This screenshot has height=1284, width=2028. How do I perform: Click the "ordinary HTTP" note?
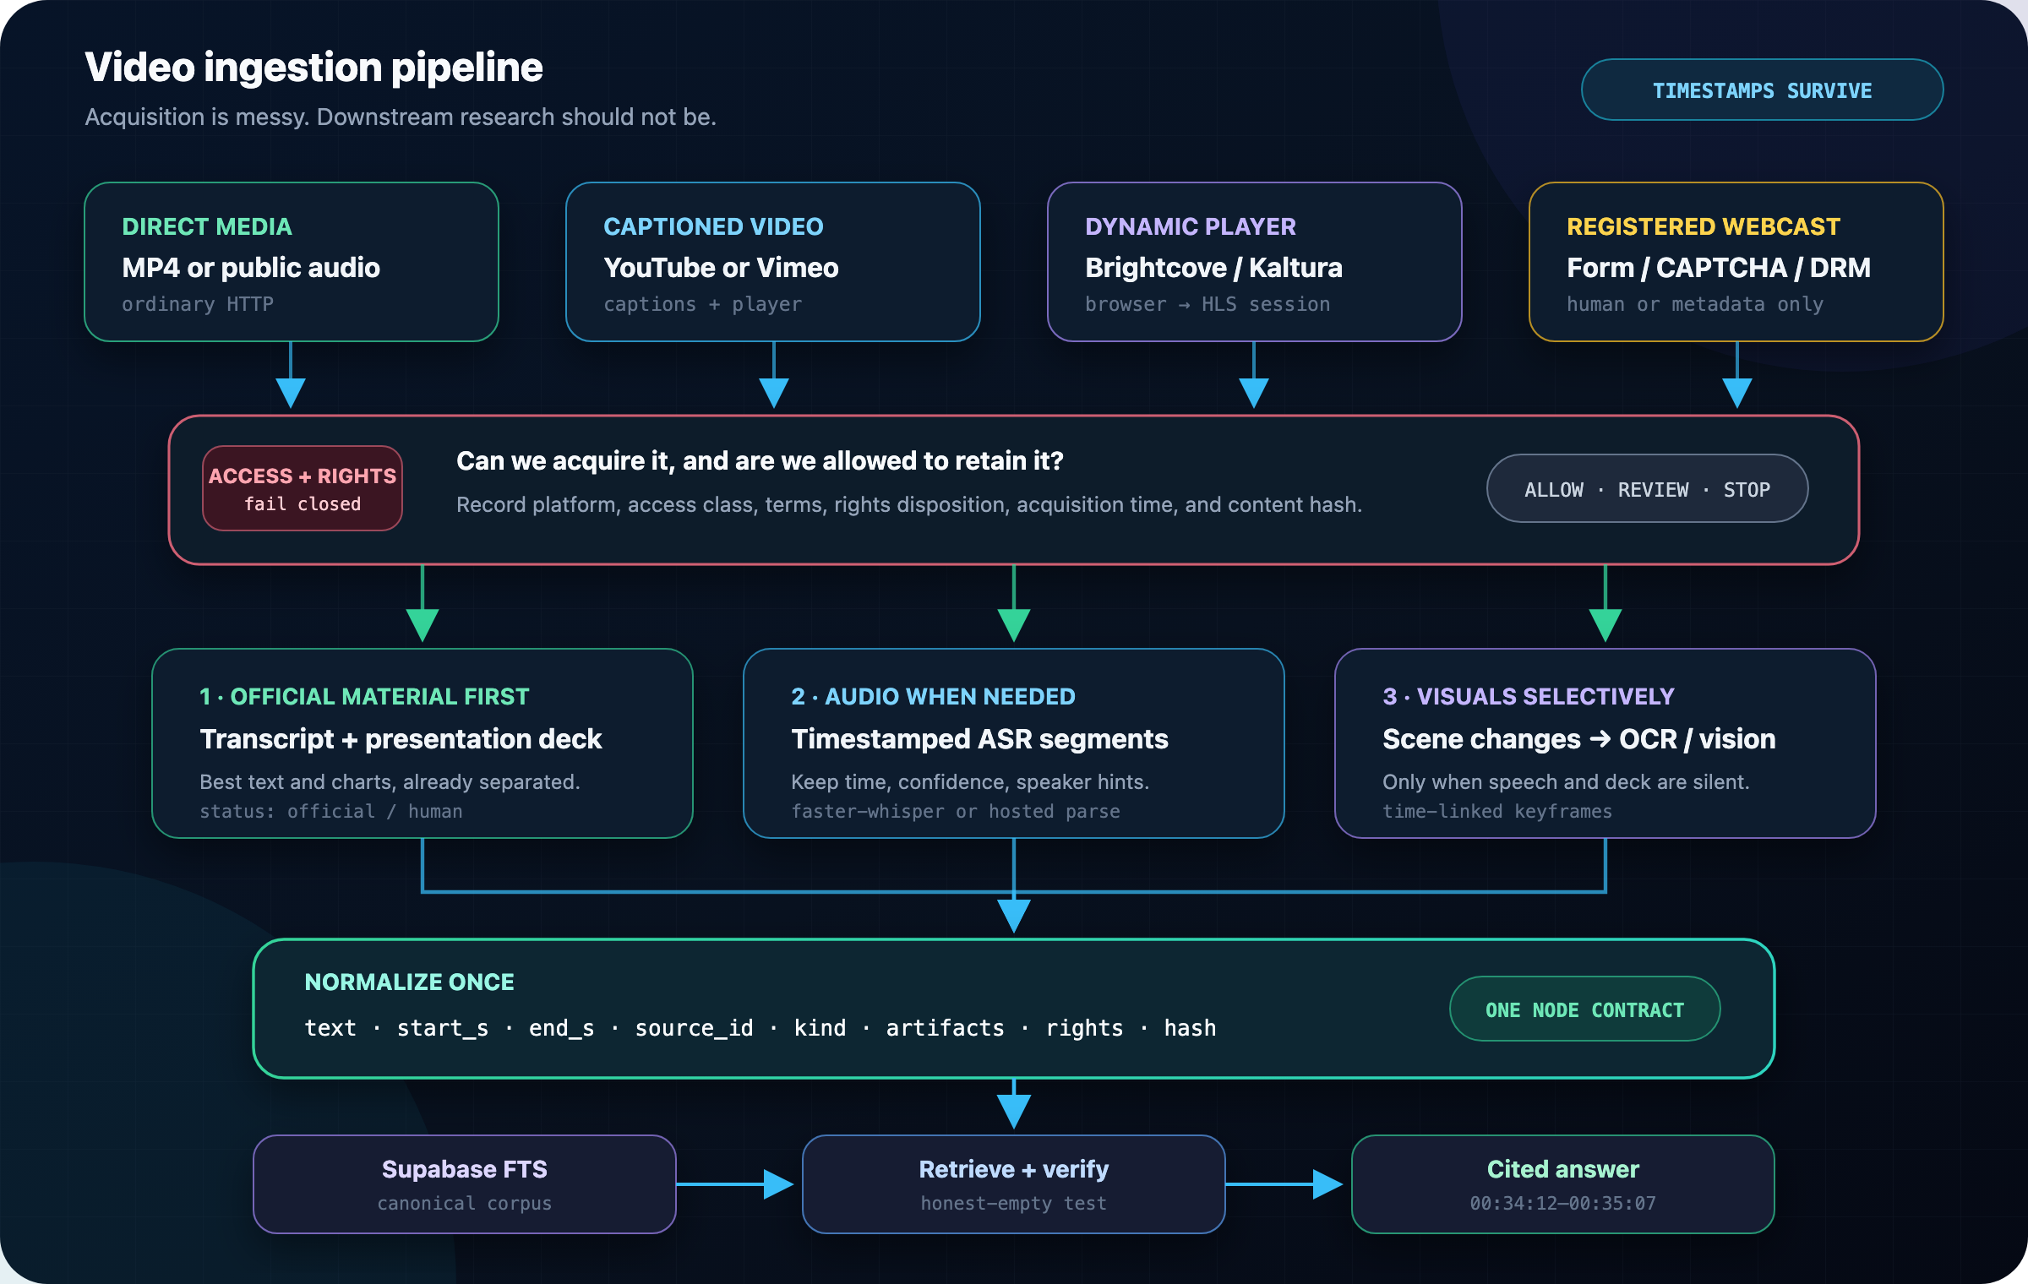(198, 304)
